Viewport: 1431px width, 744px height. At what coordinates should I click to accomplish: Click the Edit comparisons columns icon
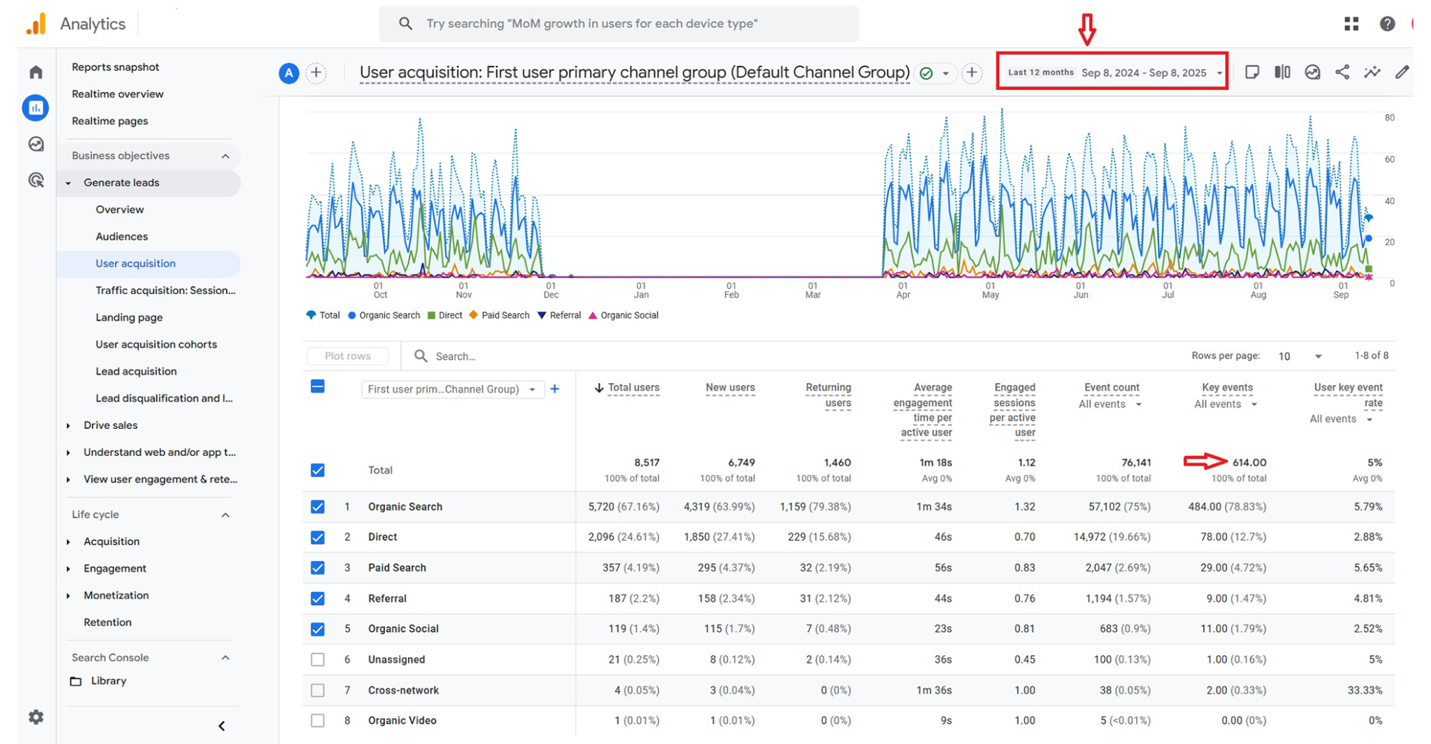coord(1282,72)
